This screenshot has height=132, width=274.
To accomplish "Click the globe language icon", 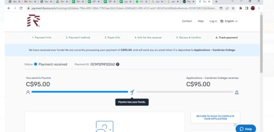I will (x=222, y=21).
